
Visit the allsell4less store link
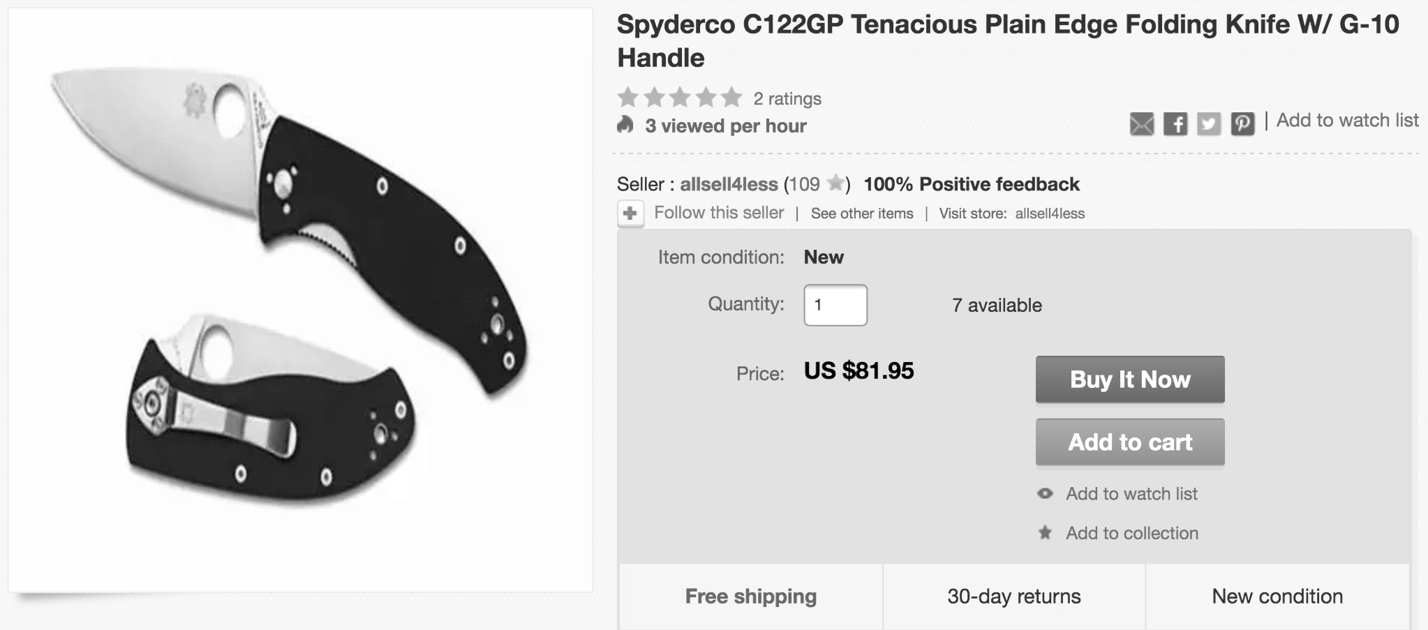coord(1049,213)
